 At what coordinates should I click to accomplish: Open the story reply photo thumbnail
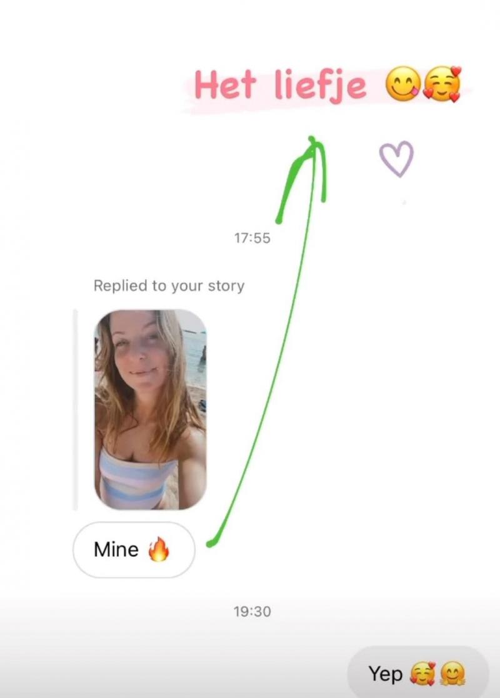pos(150,409)
